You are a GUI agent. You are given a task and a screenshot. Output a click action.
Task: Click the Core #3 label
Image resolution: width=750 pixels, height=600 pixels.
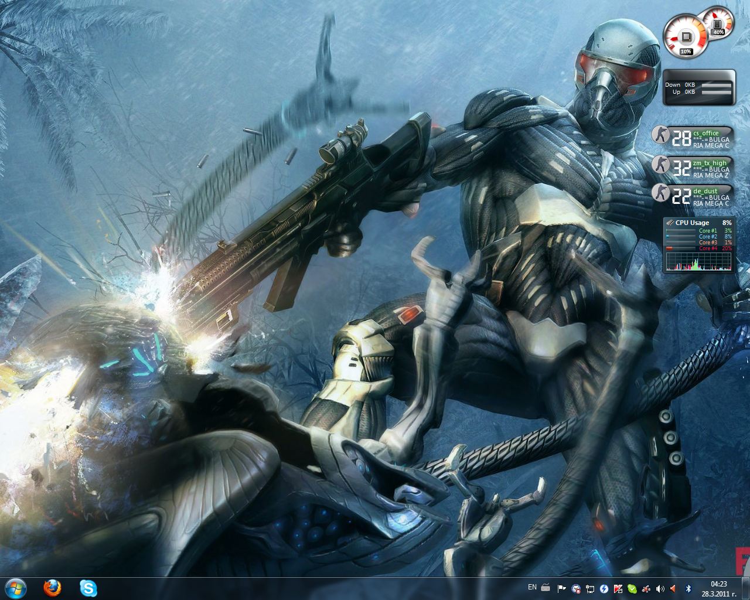pyautogui.click(x=708, y=242)
